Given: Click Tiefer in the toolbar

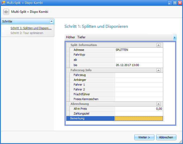Looking at the screenshot, I should [81, 37].
